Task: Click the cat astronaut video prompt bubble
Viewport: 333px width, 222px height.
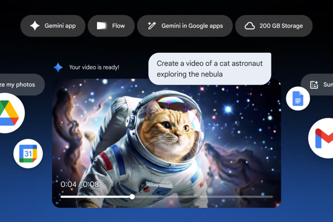Action: (210, 69)
